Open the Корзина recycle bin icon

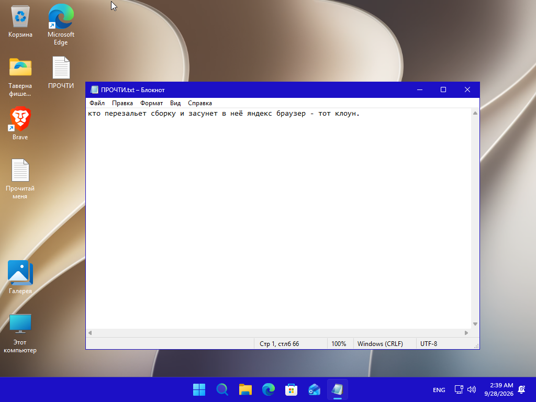click(x=20, y=22)
